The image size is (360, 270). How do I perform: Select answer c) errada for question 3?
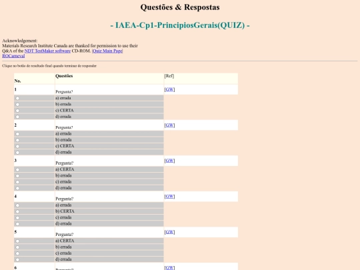(17, 182)
